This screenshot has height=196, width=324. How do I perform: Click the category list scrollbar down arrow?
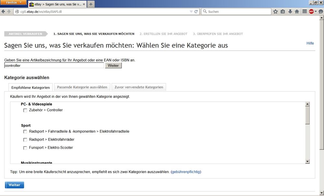pyautogui.click(x=307, y=161)
